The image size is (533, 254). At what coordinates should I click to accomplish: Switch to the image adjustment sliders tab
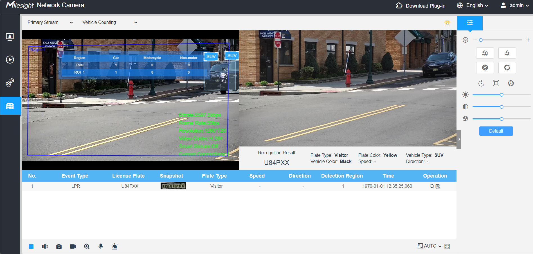(470, 23)
